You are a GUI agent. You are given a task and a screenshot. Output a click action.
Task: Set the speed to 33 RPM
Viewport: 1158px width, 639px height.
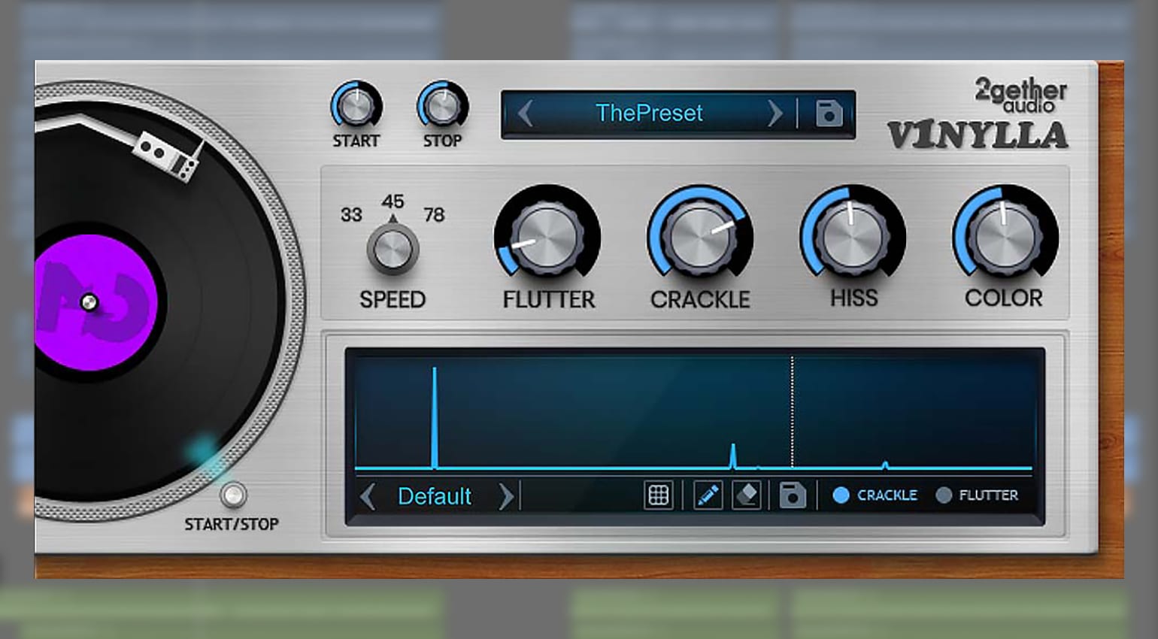click(351, 215)
